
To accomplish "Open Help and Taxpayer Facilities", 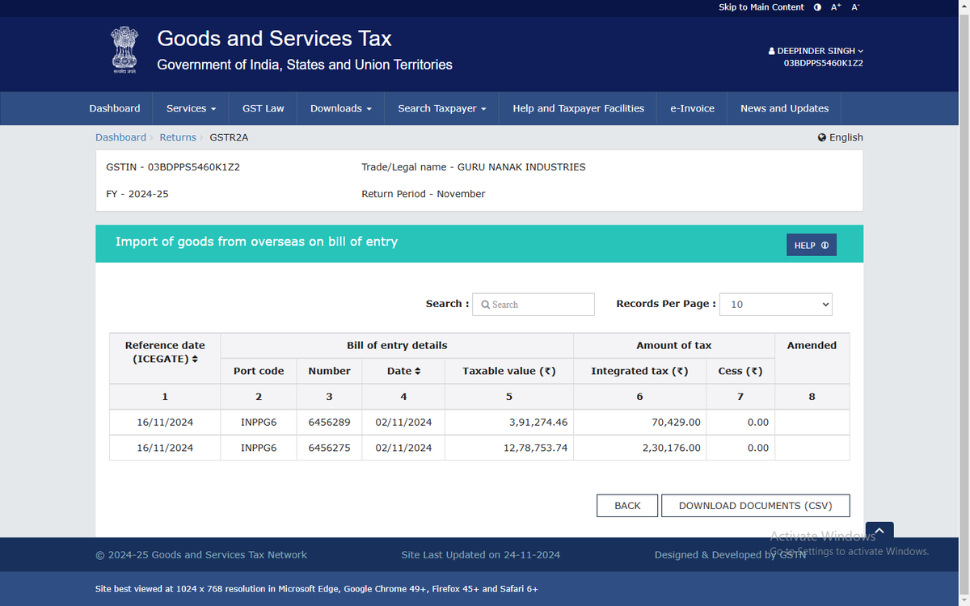I will (578, 108).
